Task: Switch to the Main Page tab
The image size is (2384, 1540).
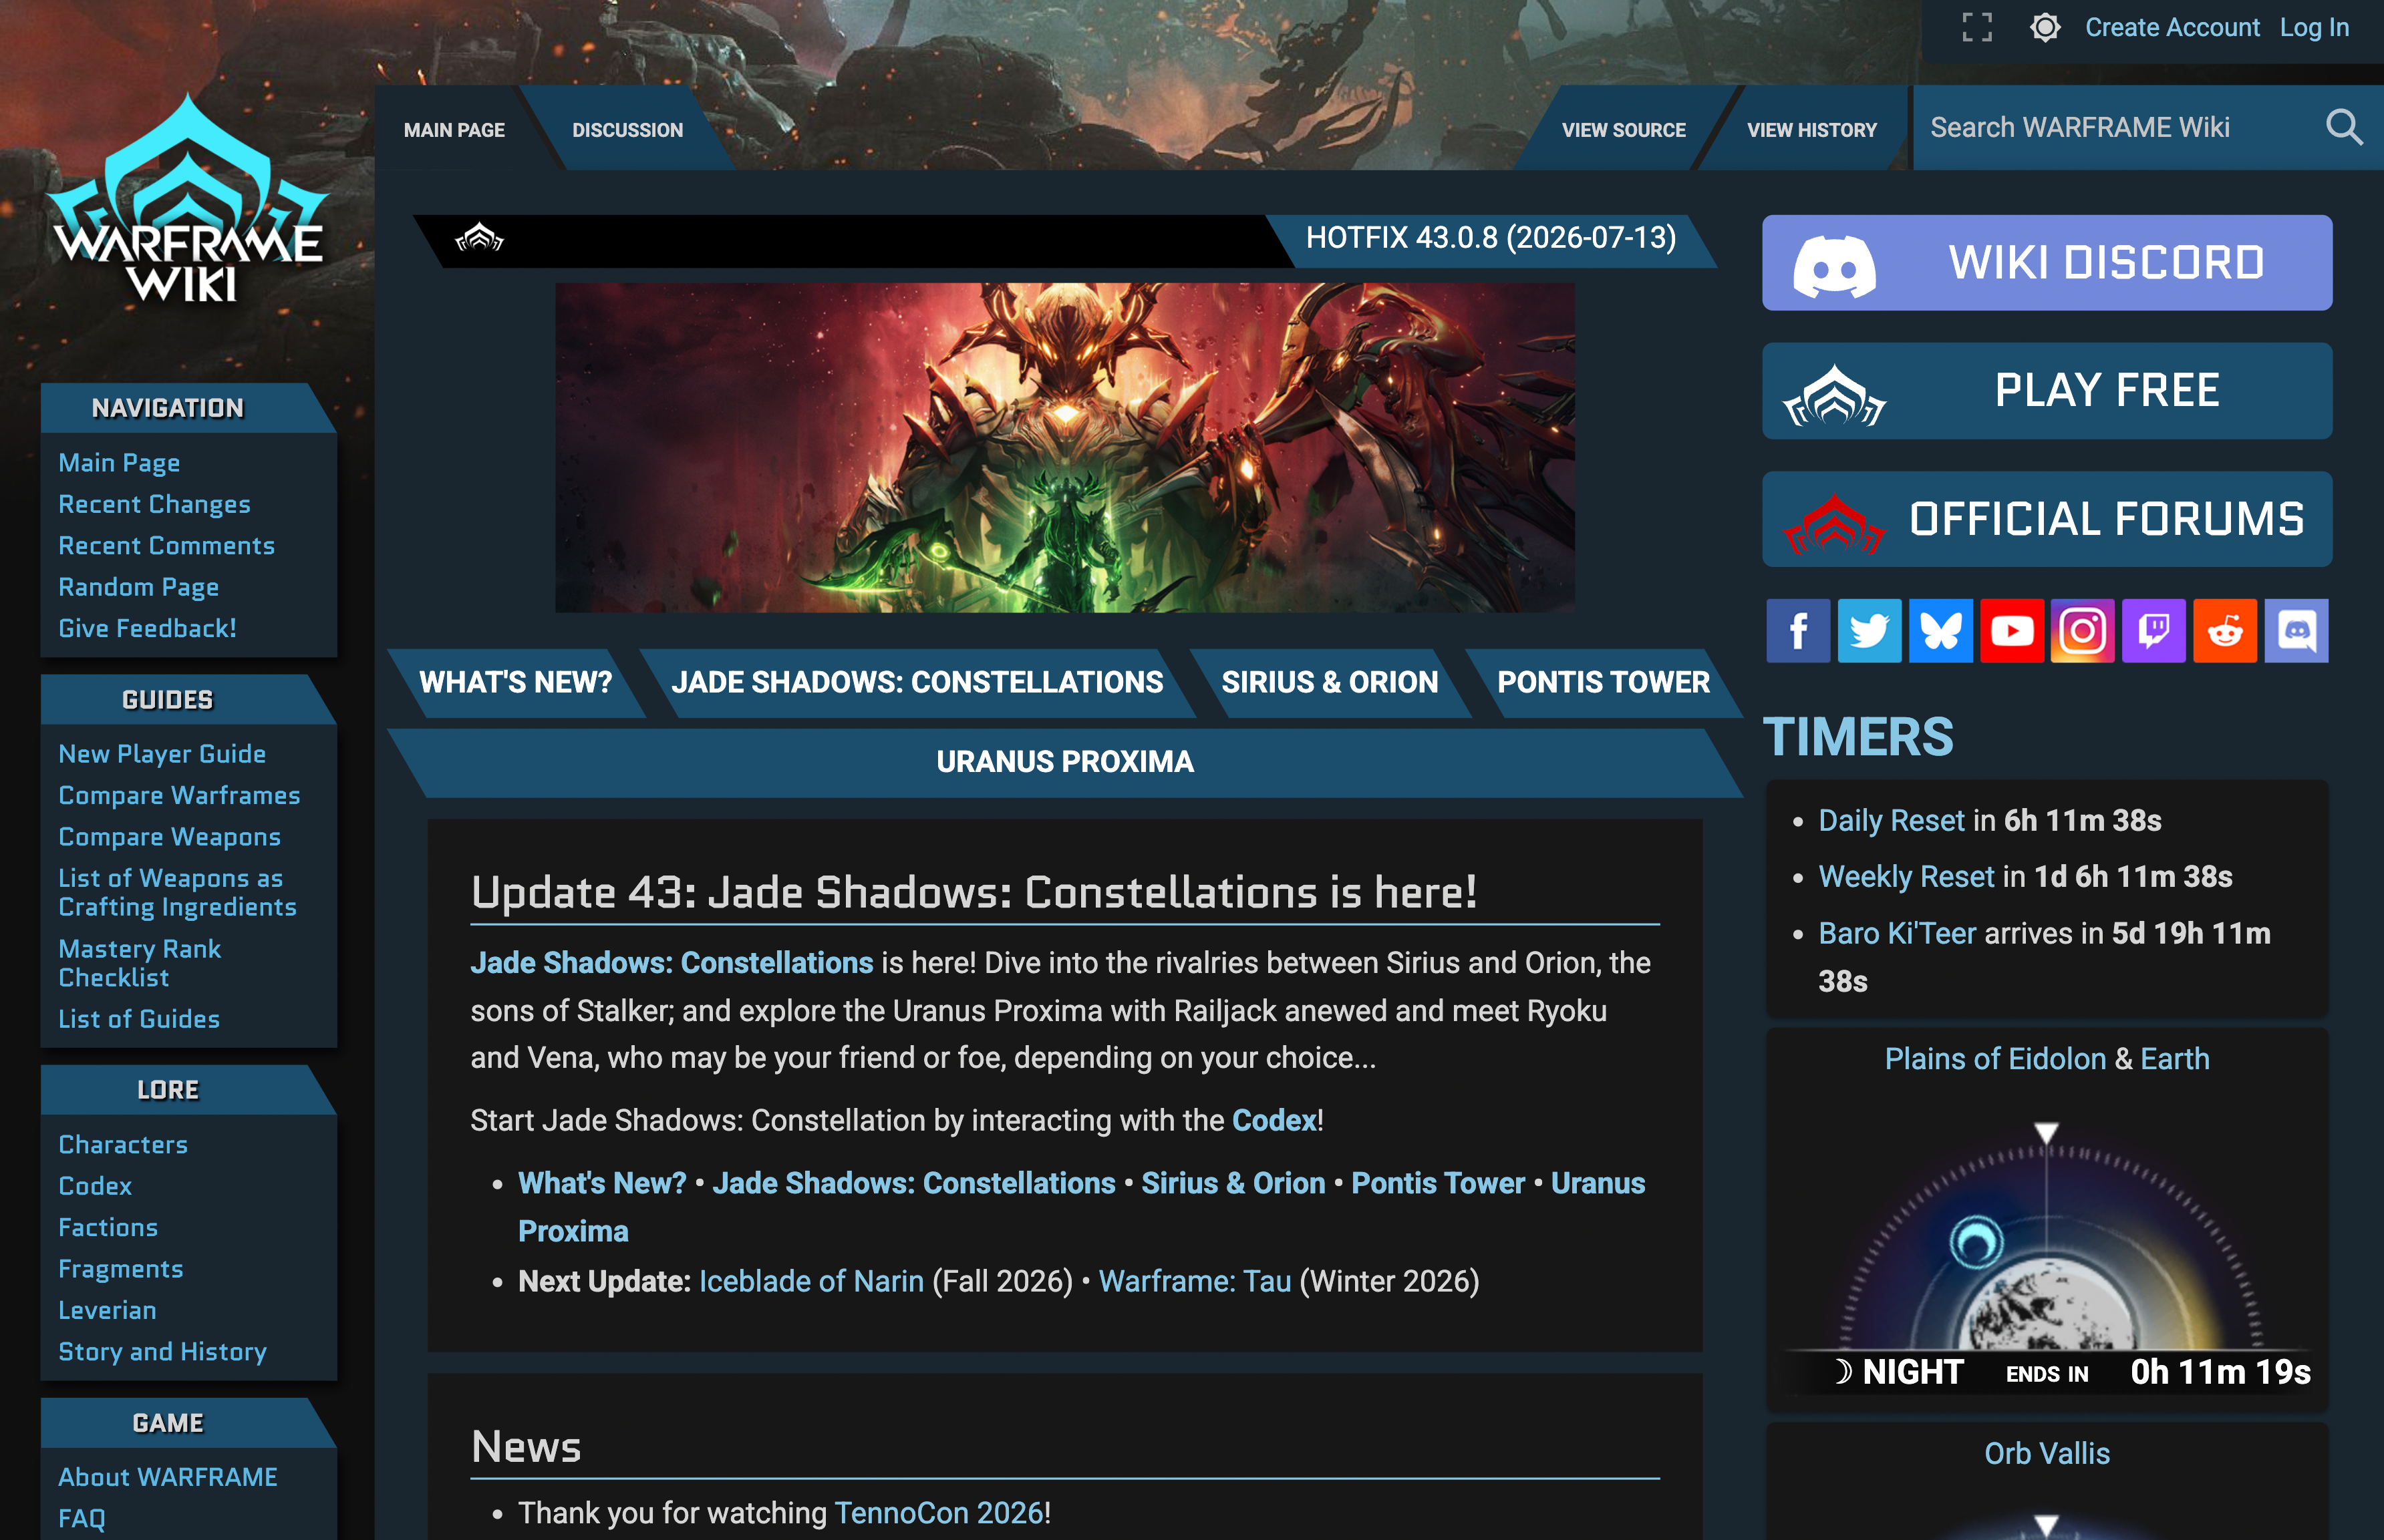Action: click(454, 130)
